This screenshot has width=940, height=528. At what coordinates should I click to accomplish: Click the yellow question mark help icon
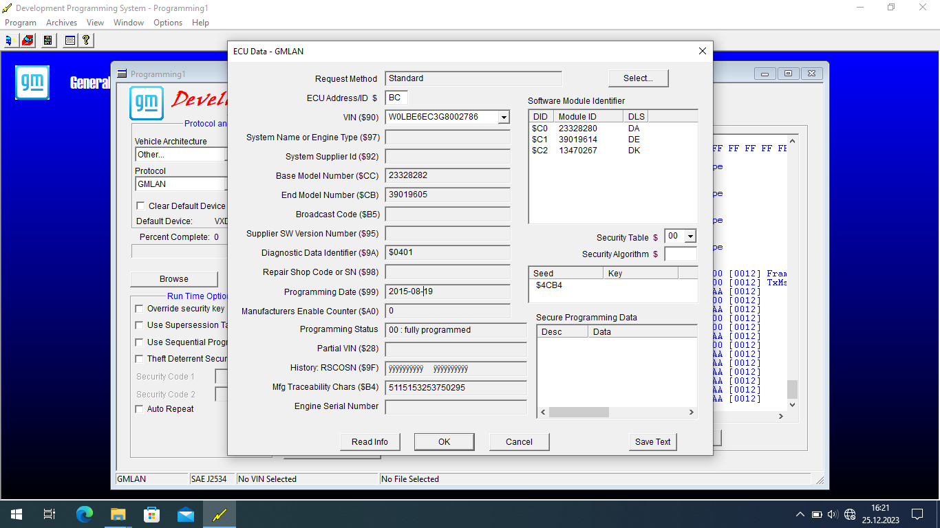click(85, 41)
